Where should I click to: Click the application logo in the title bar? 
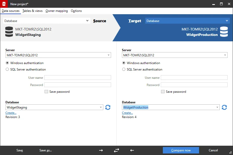pyautogui.click(x=3, y=4)
